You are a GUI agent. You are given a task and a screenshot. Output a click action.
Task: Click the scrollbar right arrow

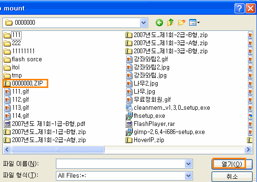point(248,149)
